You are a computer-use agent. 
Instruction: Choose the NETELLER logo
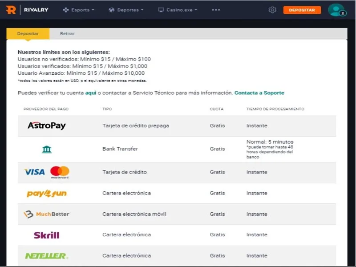tap(47, 256)
